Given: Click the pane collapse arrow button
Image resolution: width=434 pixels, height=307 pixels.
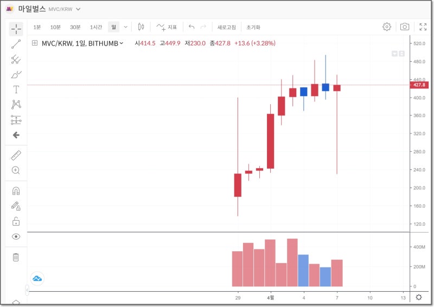Looking at the screenshot, I should click(x=395, y=54).
